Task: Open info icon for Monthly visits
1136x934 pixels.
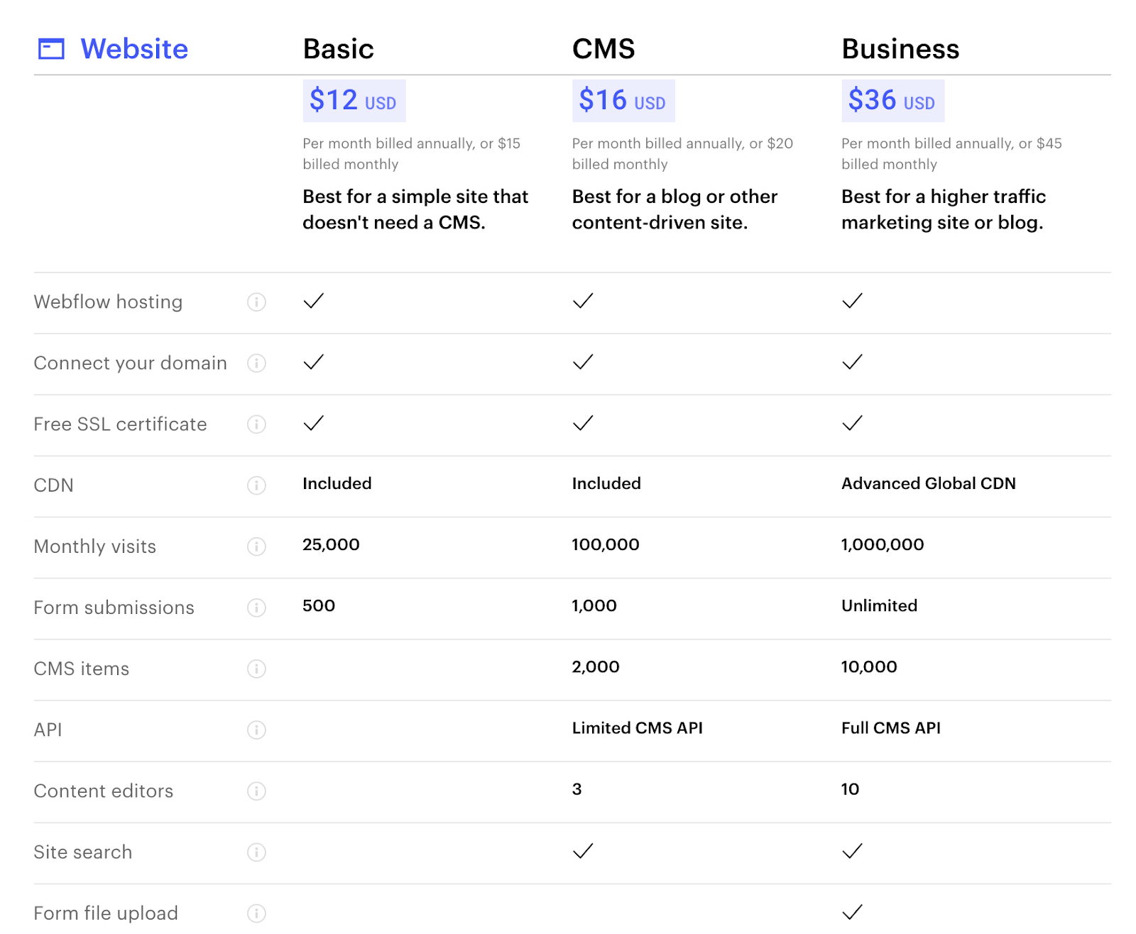Action: click(x=256, y=546)
